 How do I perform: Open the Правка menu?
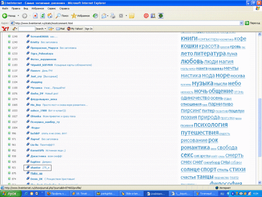pos(16,8)
